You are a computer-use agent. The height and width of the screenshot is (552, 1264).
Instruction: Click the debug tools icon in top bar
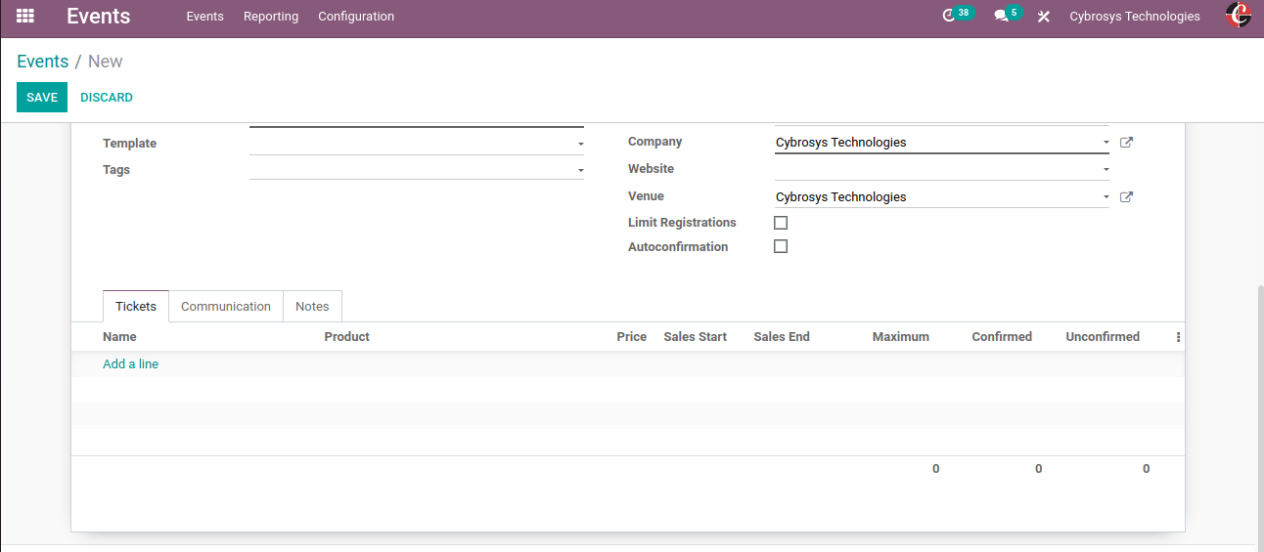[1044, 17]
